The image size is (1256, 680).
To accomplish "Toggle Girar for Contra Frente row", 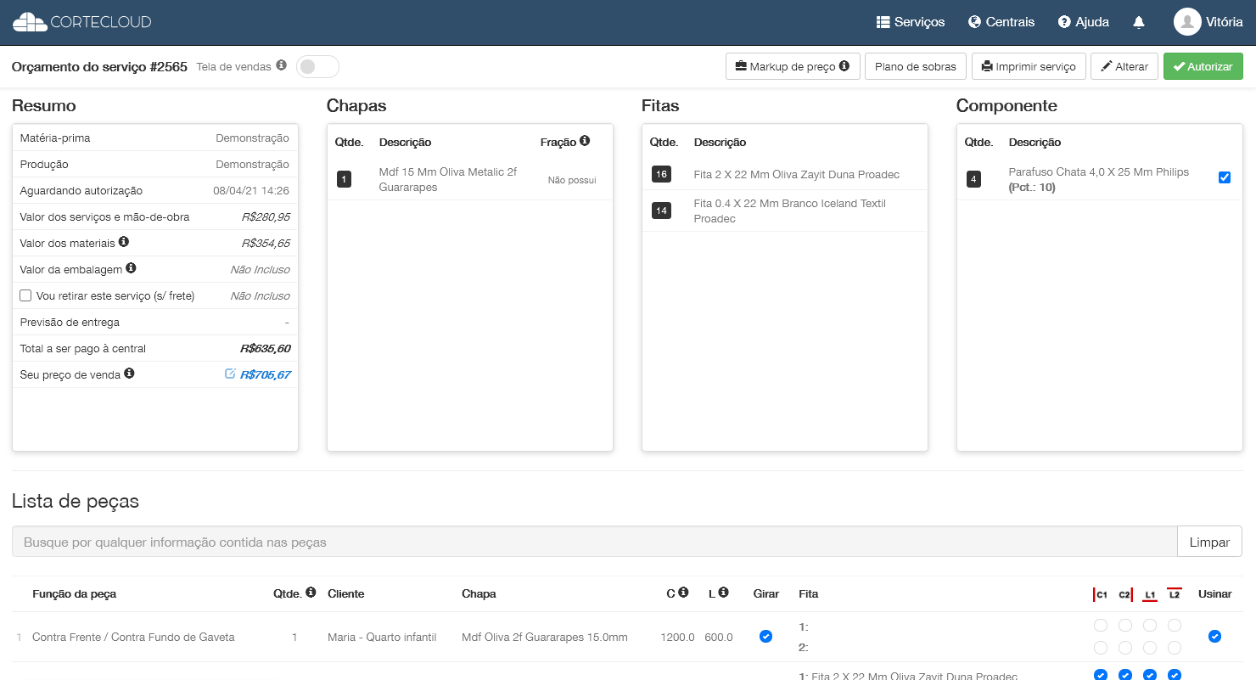I will click(x=766, y=636).
